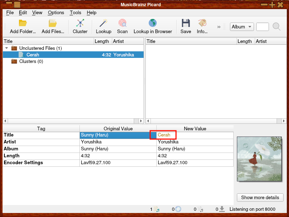The height and width of the screenshot is (217, 289).
Task: Click into the toolbar search text field
Action: (262, 27)
